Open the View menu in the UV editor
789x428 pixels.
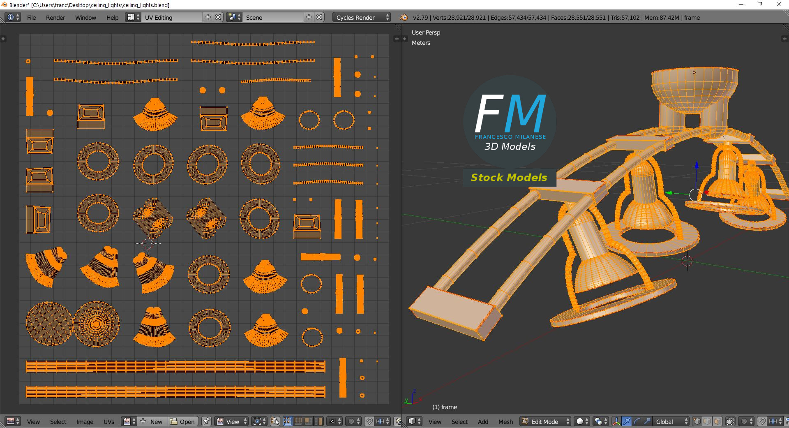coord(33,422)
